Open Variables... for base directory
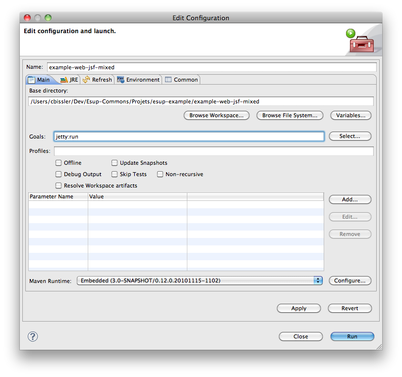The image size is (402, 377). (350, 115)
